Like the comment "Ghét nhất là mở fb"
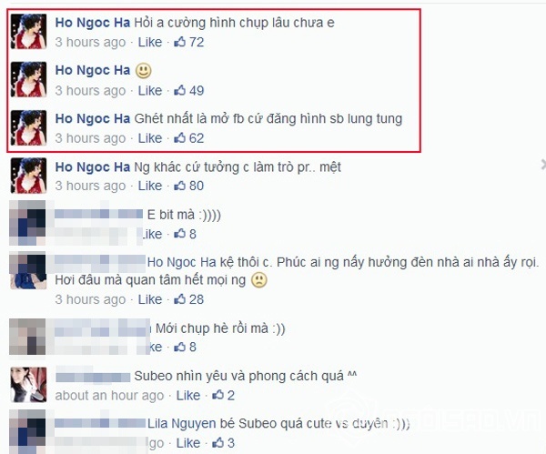 [150, 138]
